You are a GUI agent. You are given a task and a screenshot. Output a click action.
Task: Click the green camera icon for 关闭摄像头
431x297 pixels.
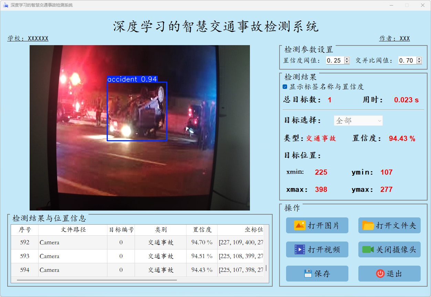coord(368,249)
